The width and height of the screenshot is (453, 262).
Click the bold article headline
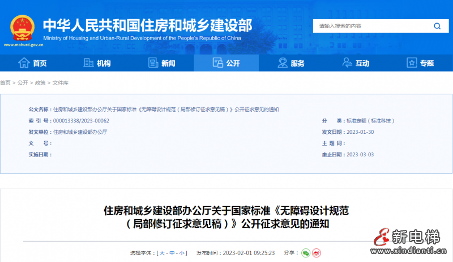(226, 217)
